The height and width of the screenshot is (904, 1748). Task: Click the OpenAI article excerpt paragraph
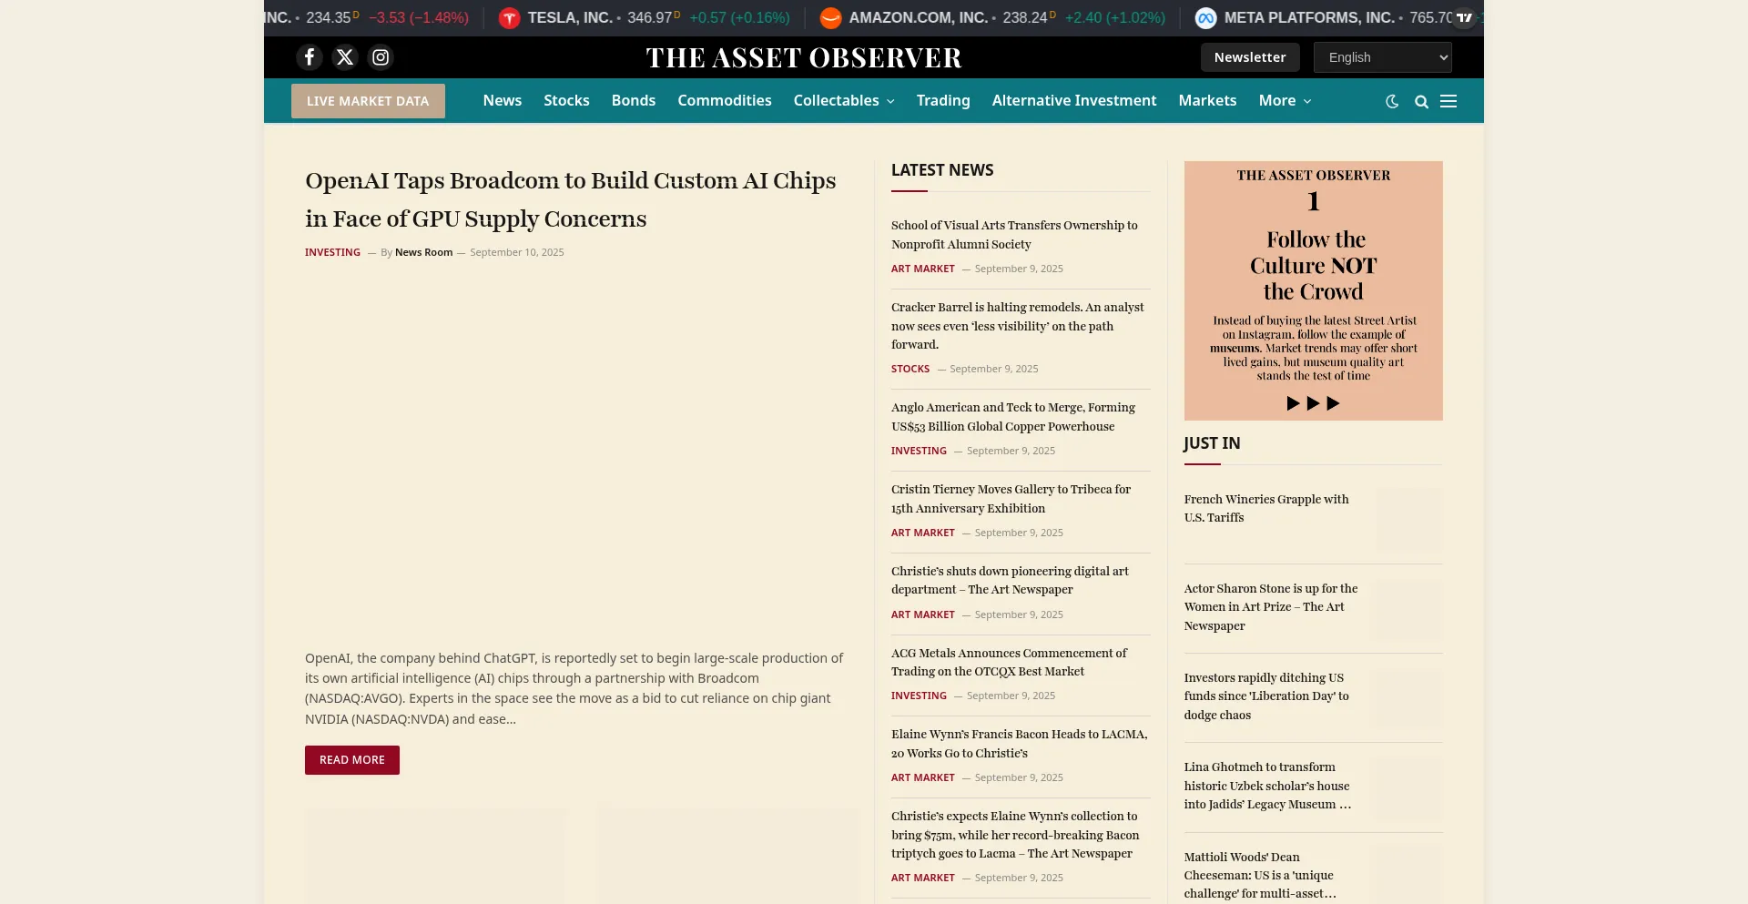click(x=575, y=688)
